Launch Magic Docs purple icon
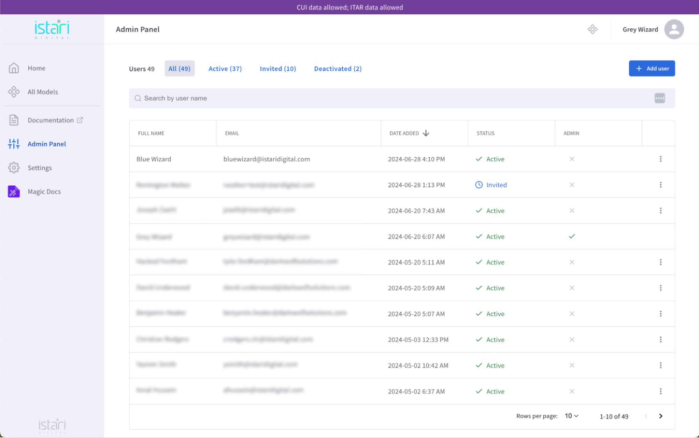Image resolution: width=699 pixels, height=438 pixels. 14,192
